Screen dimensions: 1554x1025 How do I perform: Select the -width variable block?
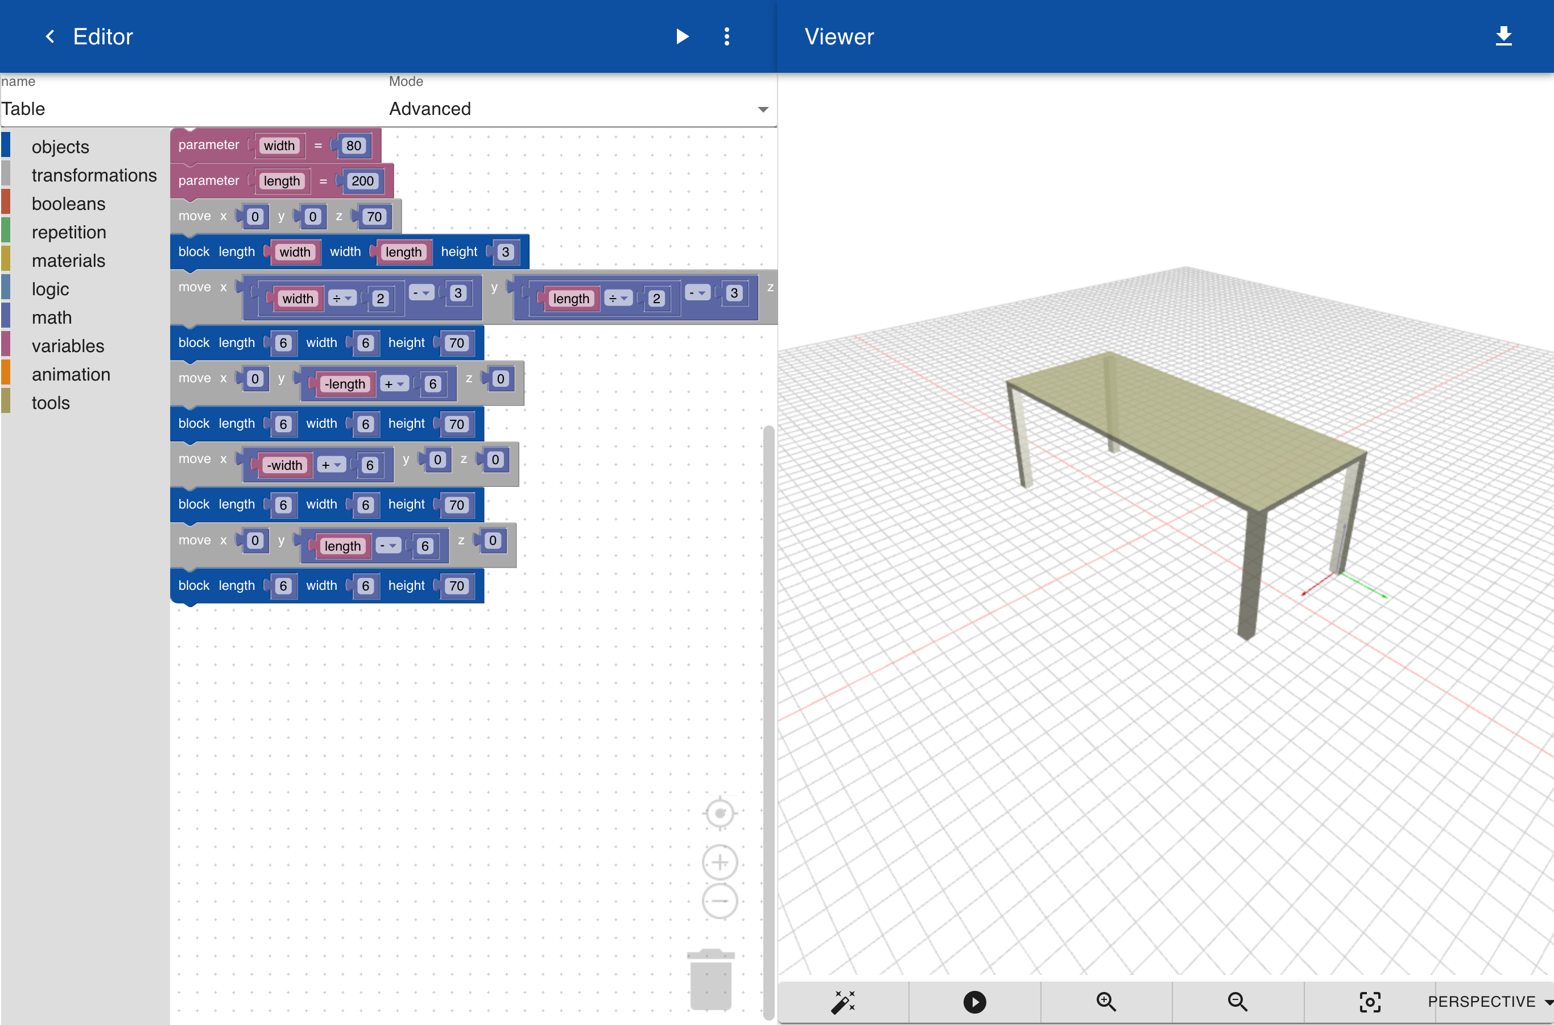[284, 465]
